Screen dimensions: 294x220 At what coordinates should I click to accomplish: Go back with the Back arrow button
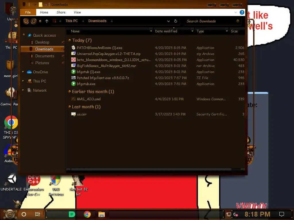point(26,21)
